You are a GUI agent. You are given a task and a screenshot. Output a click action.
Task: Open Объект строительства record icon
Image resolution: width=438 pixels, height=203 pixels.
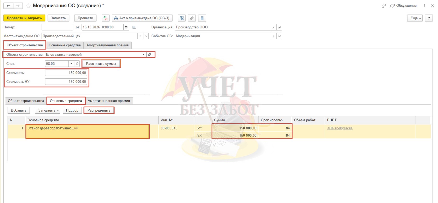tap(149, 54)
